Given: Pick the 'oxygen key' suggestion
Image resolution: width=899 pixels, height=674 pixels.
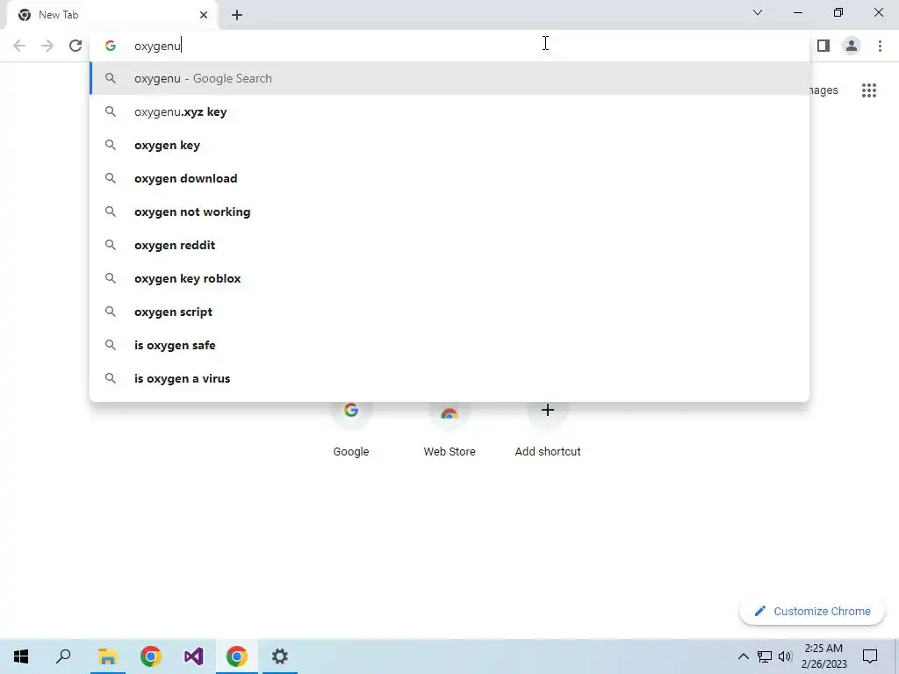Looking at the screenshot, I should point(449,145).
